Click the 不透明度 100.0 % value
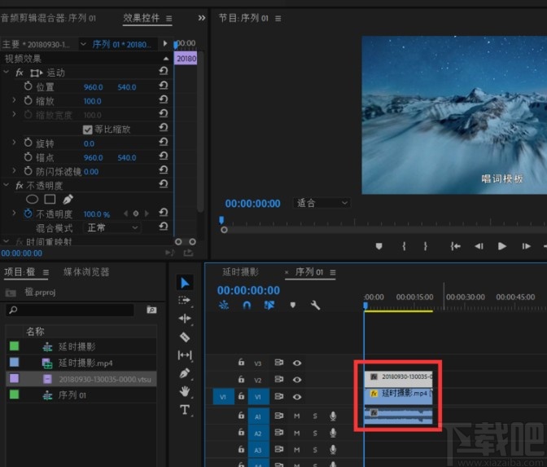Viewport: 547px width, 467px height. pos(97,214)
